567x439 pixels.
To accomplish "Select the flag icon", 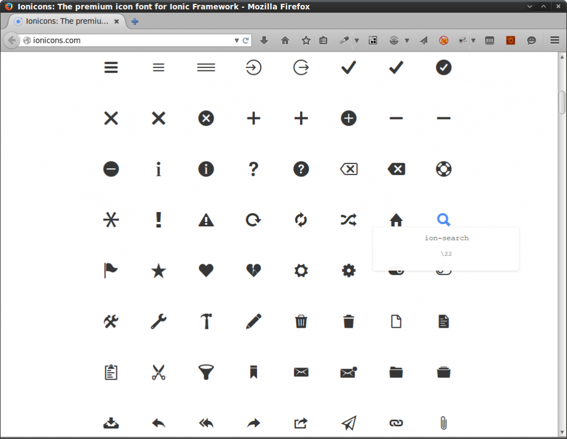I will tap(111, 270).
